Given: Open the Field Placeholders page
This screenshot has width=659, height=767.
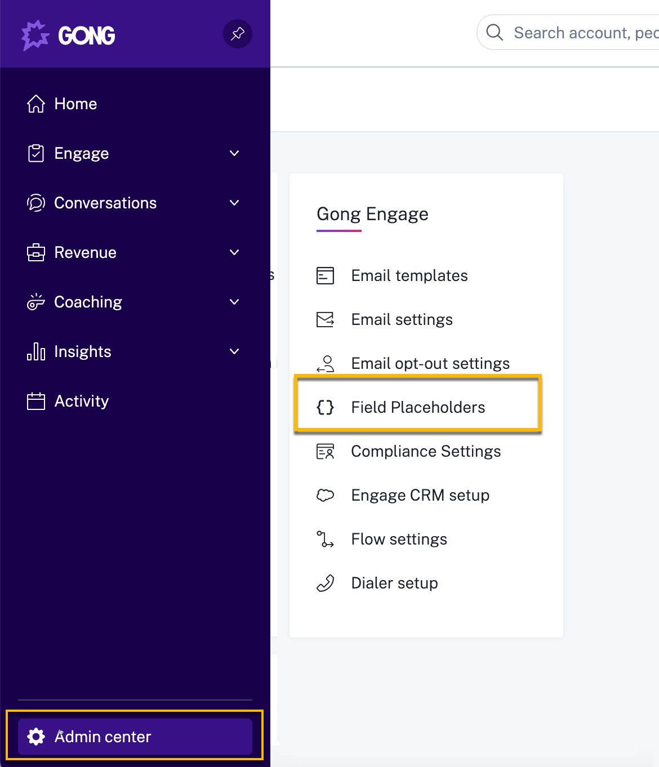Looking at the screenshot, I should 418,407.
